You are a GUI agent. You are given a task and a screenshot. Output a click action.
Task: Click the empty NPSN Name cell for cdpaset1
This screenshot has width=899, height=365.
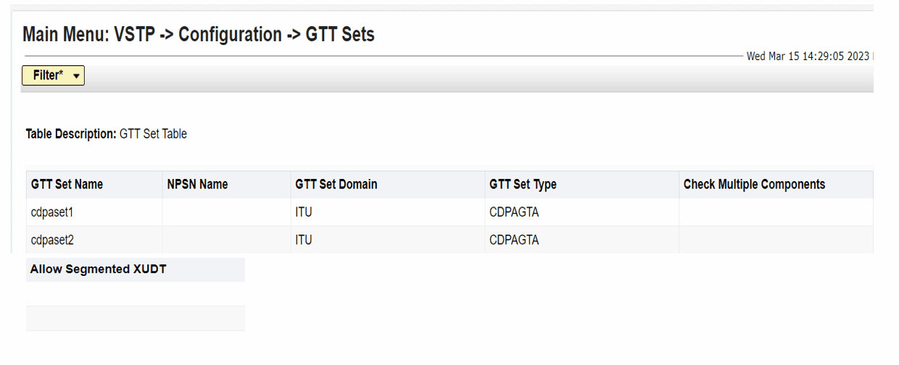[225, 212]
